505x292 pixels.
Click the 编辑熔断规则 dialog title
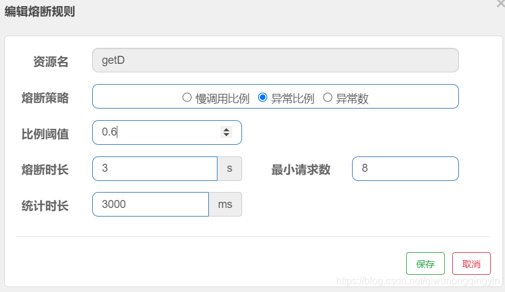tap(39, 12)
